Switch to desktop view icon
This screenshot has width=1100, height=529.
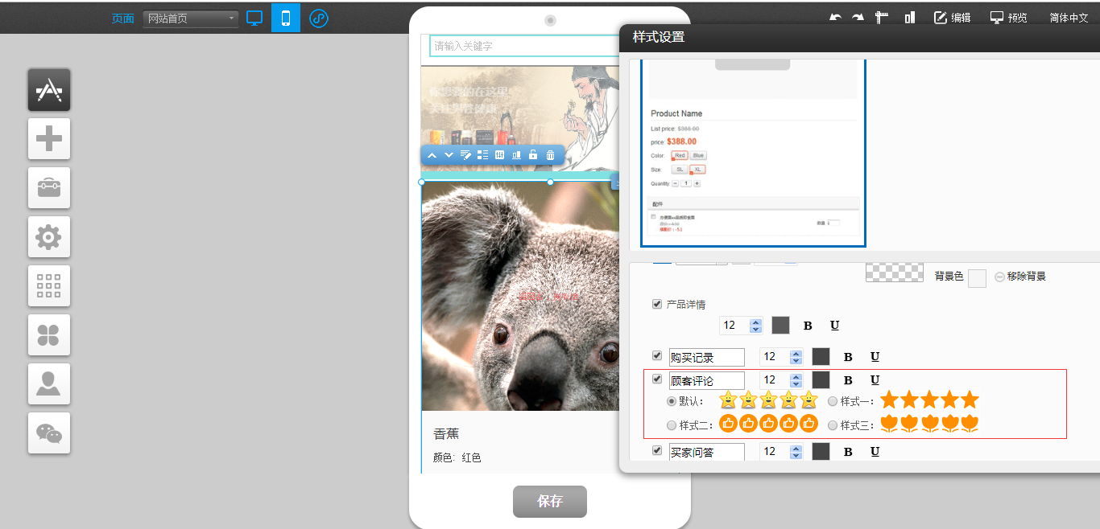click(x=254, y=18)
